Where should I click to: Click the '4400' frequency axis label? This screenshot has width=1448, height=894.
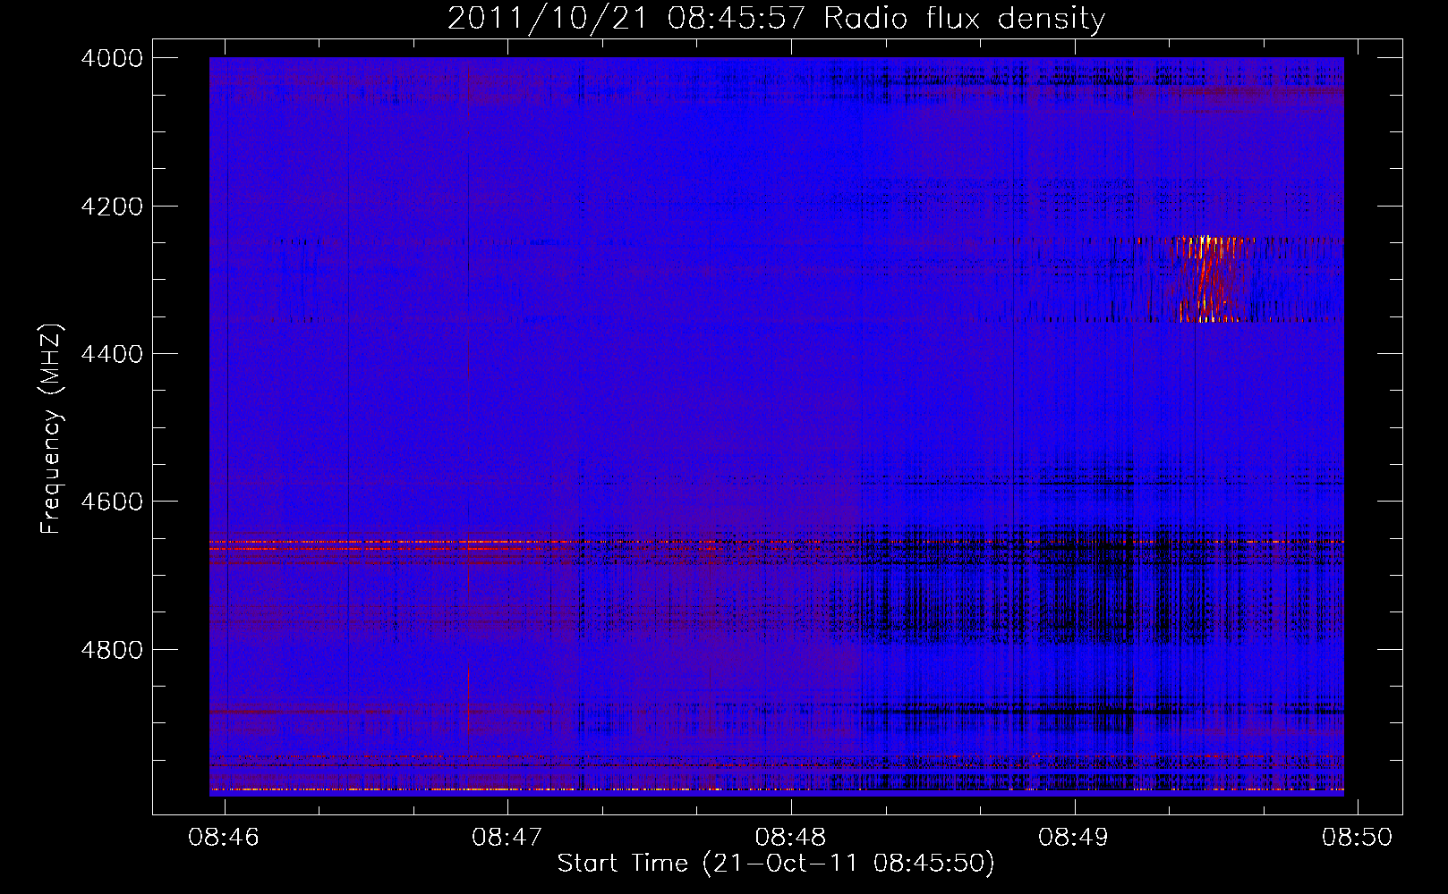(111, 354)
